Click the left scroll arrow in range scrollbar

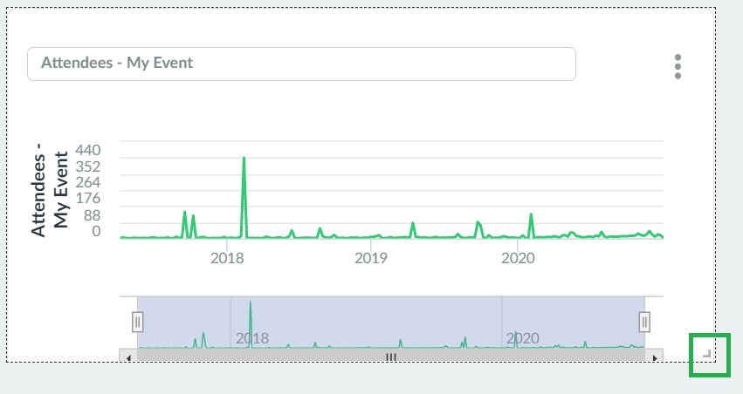[x=128, y=357]
